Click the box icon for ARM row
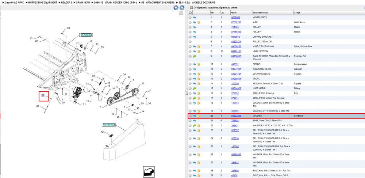Screen dimensions: 365x178 coord(199,22)
